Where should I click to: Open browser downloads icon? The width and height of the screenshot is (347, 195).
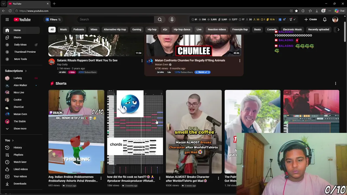pyautogui.click(x=317, y=11)
